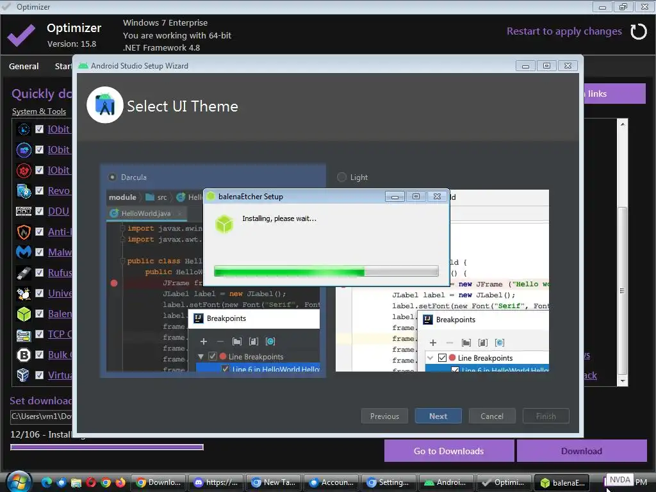Click the Universal USB installer penguin icon
The image size is (656, 492).
[24, 293]
